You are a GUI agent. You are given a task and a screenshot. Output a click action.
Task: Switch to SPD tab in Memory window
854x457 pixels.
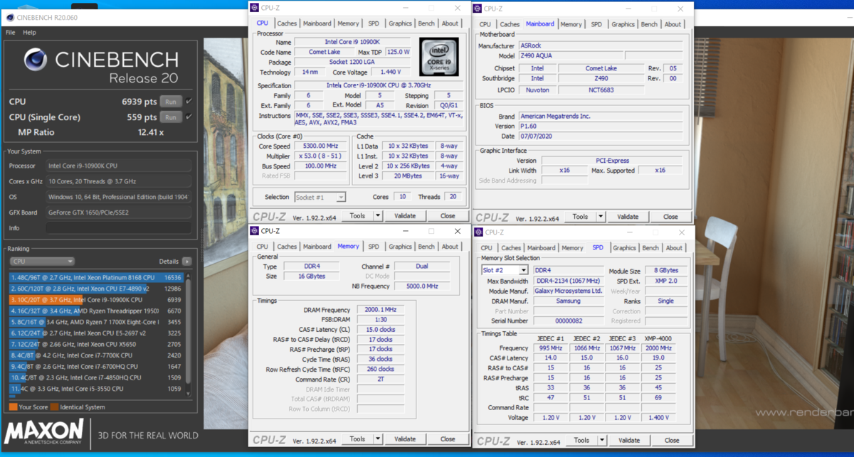tap(374, 247)
